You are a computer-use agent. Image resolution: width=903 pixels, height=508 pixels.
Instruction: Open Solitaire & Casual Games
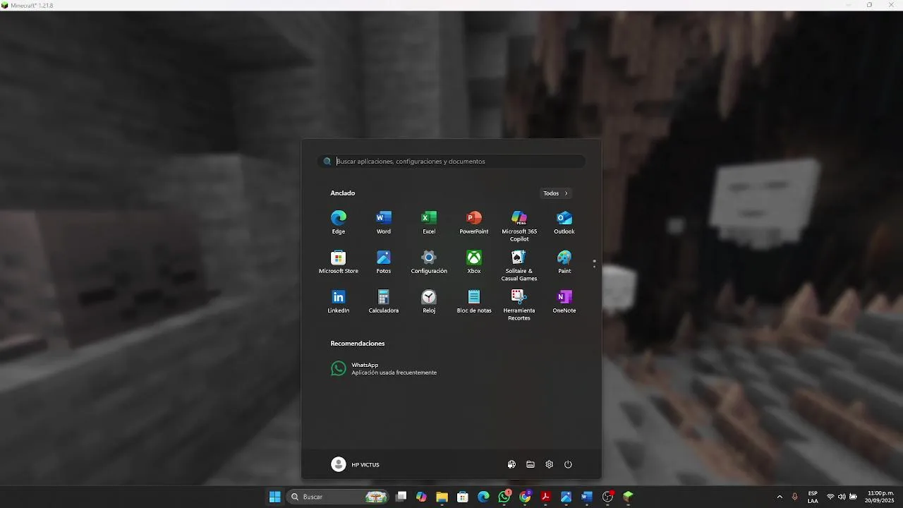coord(519,265)
